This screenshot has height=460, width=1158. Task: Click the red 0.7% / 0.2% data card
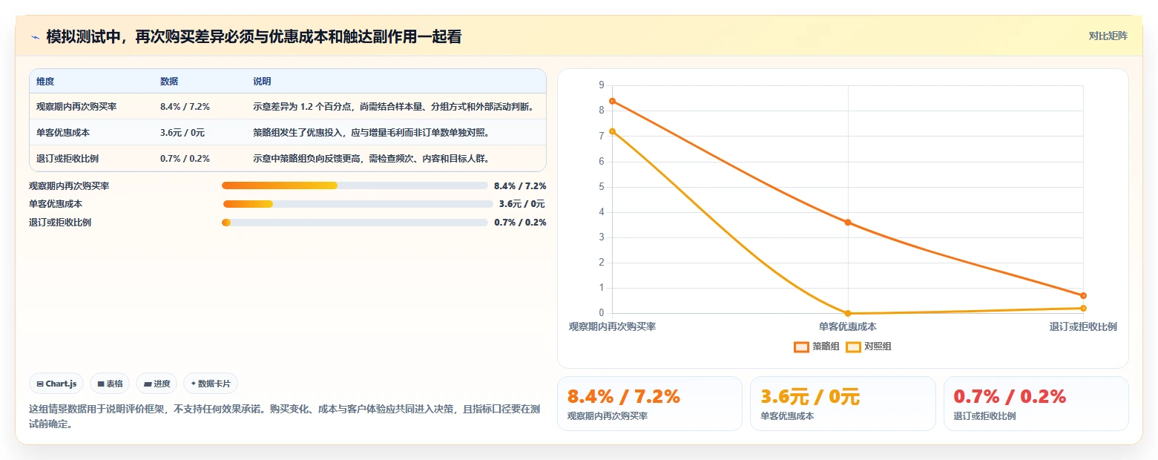[1036, 404]
